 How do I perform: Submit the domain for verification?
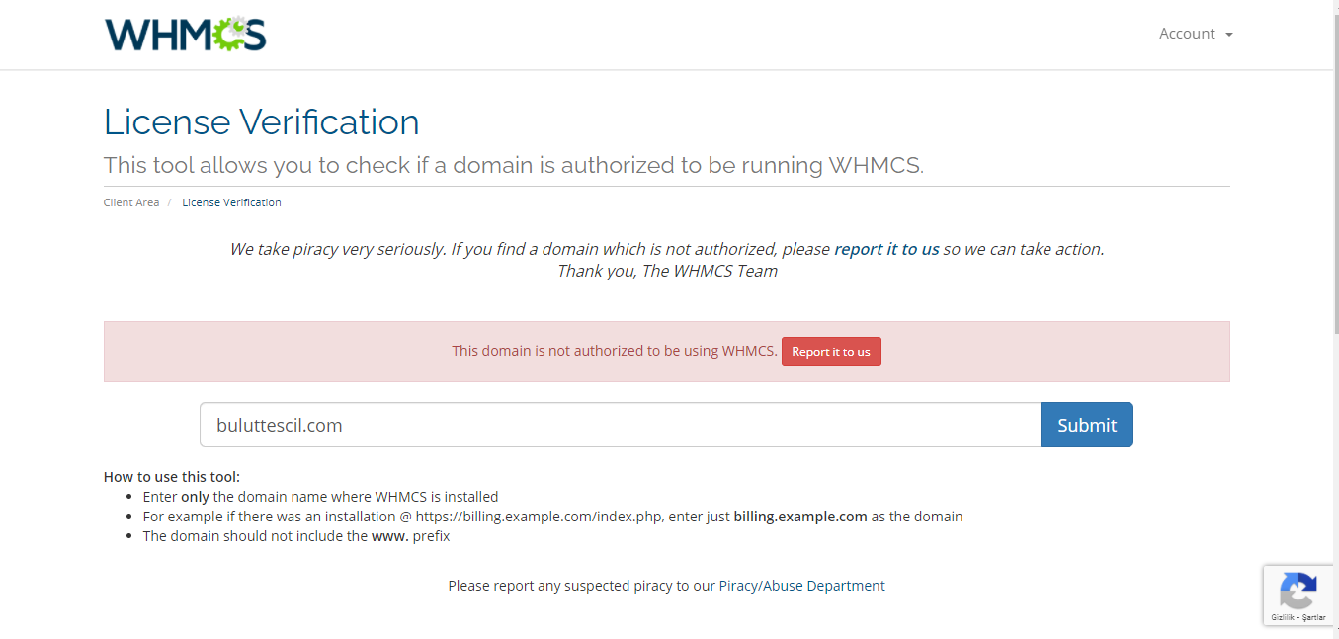(x=1087, y=425)
